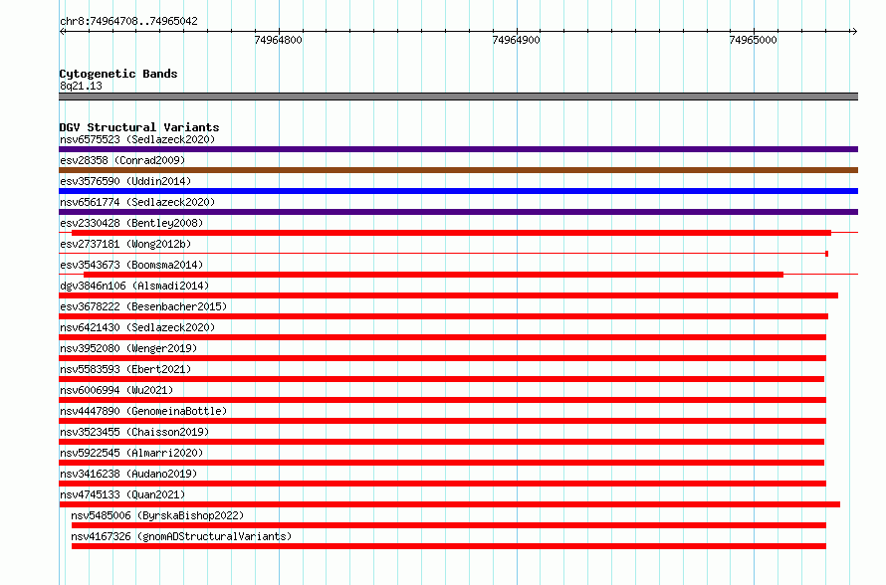886x585 pixels.
Task: Click the DGV Structural Variants track title
Action: (x=139, y=127)
